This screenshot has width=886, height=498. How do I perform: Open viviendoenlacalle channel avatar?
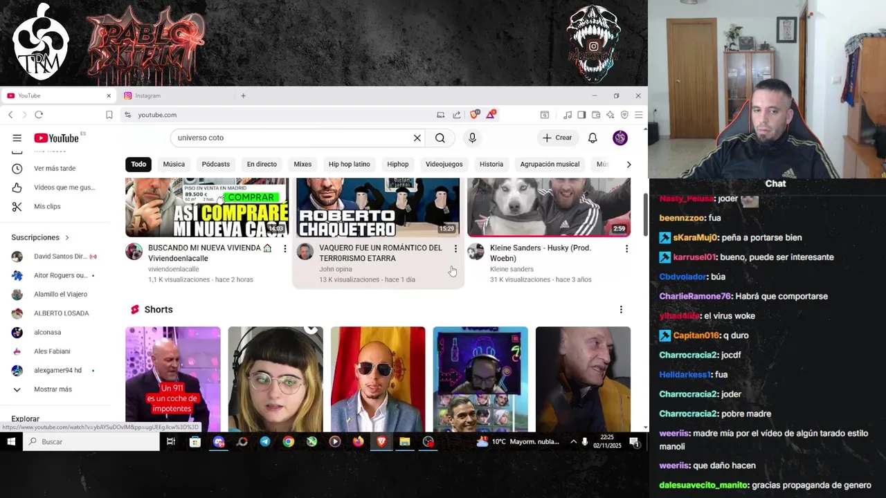click(x=134, y=252)
